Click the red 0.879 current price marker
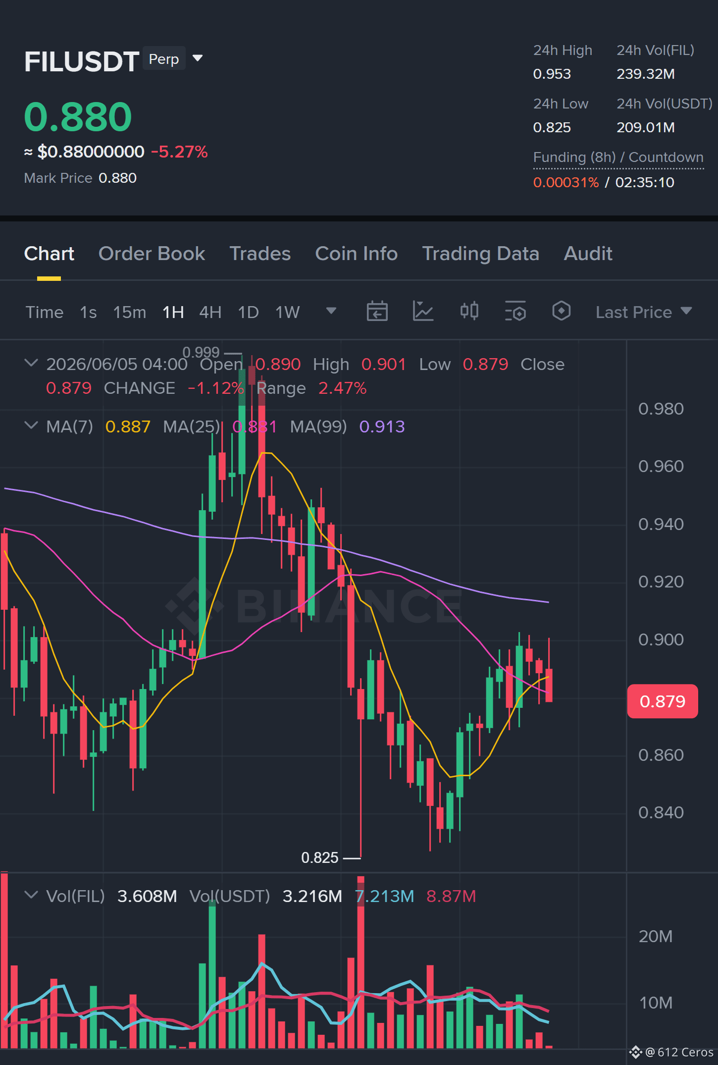Image resolution: width=718 pixels, height=1065 pixels. click(x=663, y=701)
